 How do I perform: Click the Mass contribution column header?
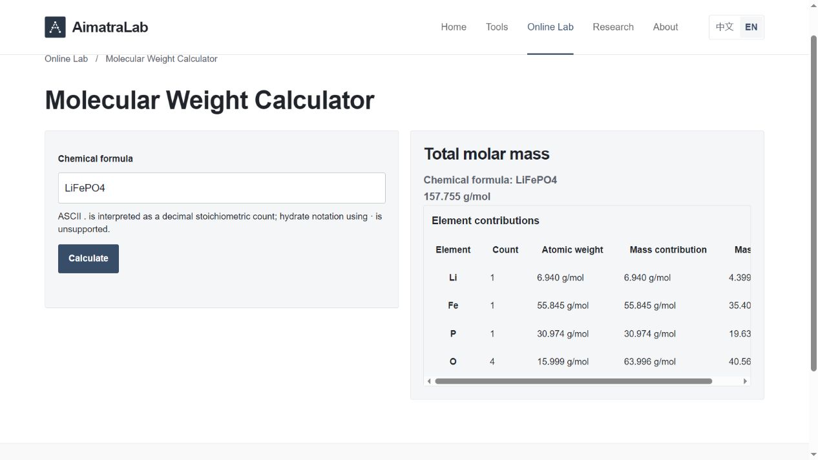coord(668,249)
